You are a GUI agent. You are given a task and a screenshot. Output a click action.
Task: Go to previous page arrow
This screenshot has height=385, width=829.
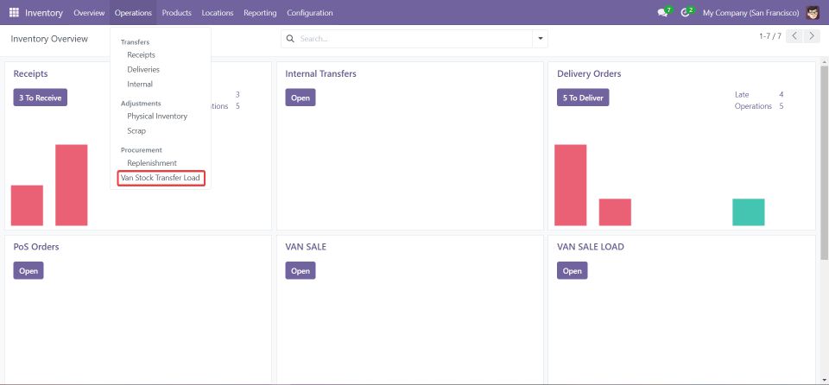click(x=794, y=36)
